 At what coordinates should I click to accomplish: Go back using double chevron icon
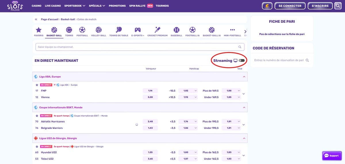coord(36,19)
